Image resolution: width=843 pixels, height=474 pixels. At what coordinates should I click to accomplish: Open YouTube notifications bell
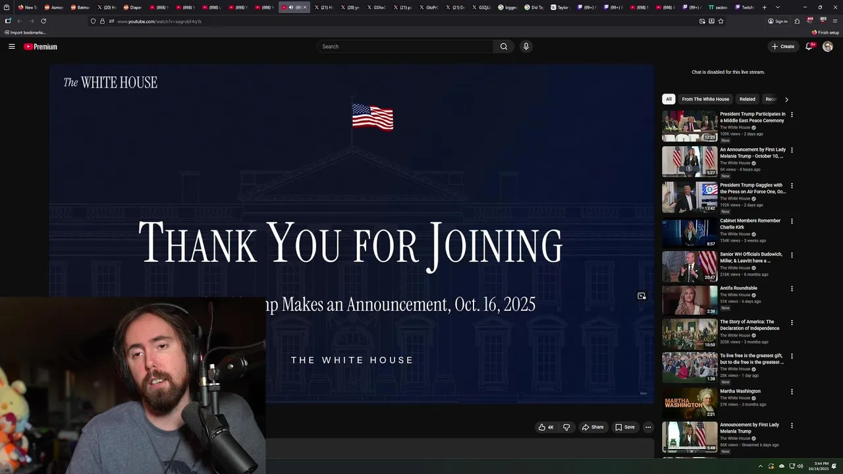click(809, 47)
